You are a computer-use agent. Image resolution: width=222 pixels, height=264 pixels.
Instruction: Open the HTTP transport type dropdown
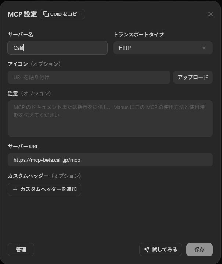point(163,48)
